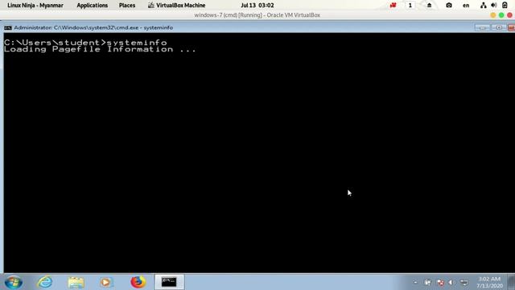Viewport: 515px width, 290px height.
Task: Click the red security alert tray icon
Action: (x=440, y=283)
